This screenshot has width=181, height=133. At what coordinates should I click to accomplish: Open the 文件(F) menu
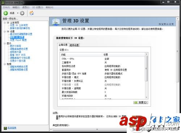6,8
